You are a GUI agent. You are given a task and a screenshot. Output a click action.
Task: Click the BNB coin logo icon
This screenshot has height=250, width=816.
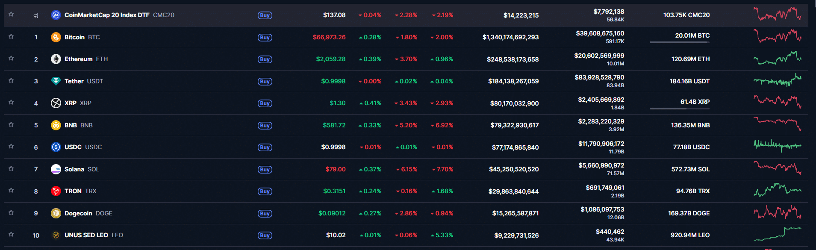[x=56, y=125]
